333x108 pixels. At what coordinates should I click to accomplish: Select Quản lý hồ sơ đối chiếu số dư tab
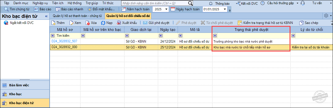[x=128, y=16]
